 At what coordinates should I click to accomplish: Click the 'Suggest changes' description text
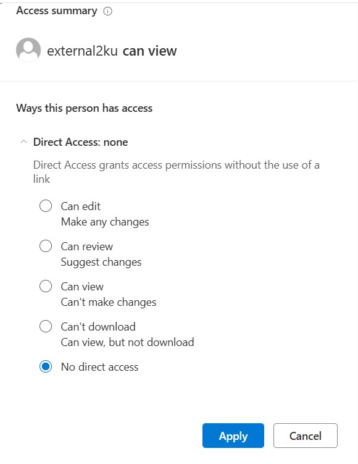click(101, 262)
